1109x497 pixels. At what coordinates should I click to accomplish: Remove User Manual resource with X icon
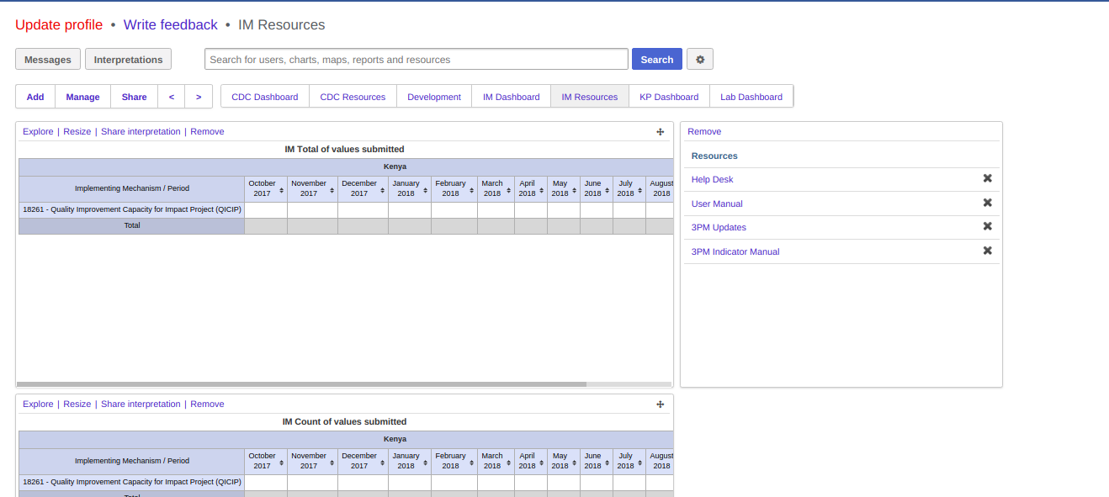click(x=988, y=203)
